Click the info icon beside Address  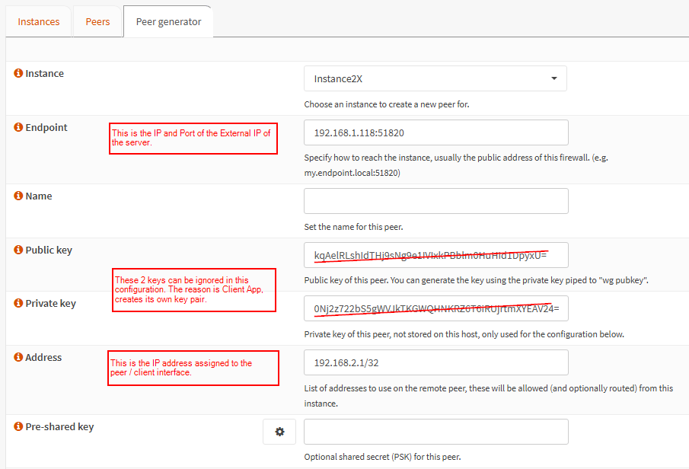point(19,357)
